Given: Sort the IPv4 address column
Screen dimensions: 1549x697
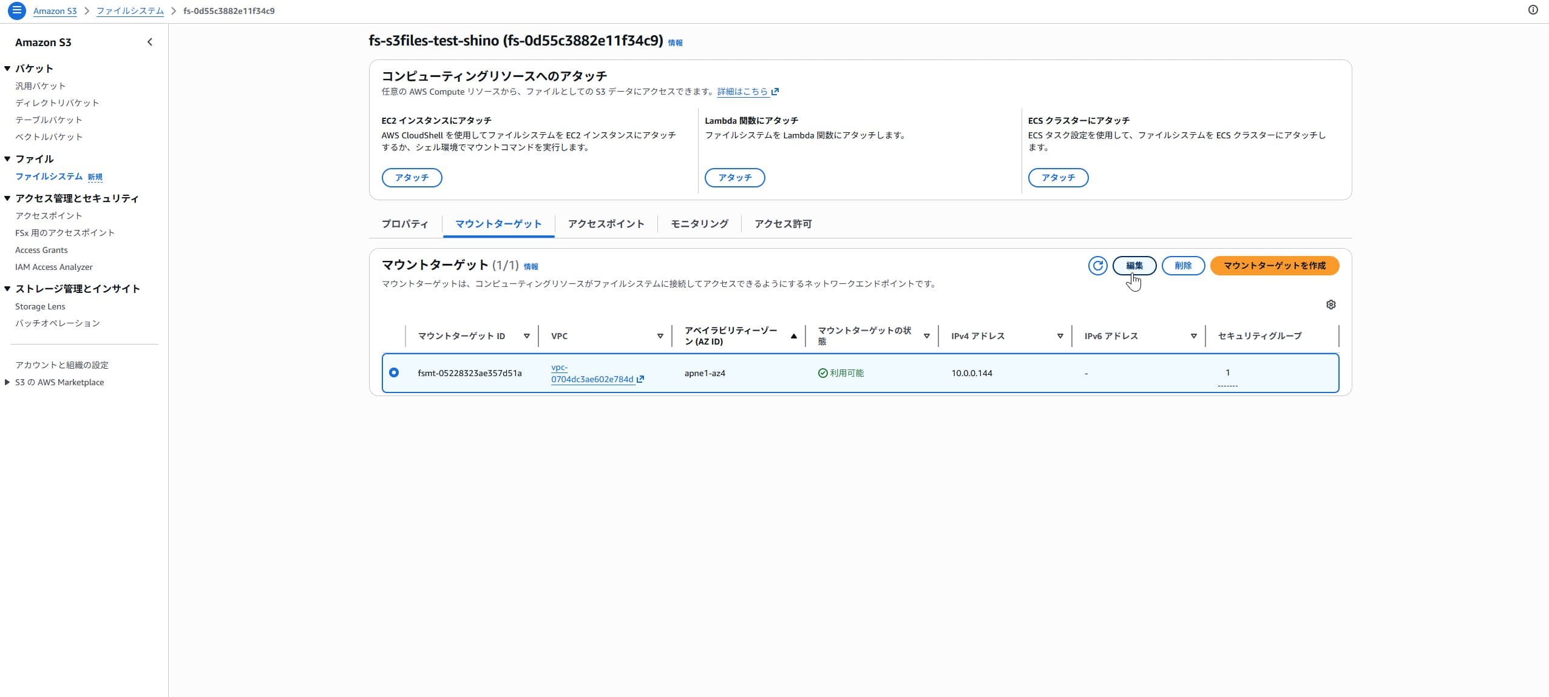Looking at the screenshot, I should (x=1060, y=336).
